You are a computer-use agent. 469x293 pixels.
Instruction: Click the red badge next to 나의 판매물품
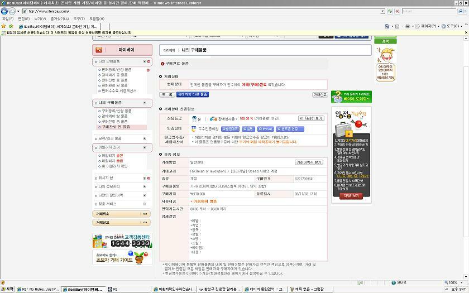(x=149, y=61)
